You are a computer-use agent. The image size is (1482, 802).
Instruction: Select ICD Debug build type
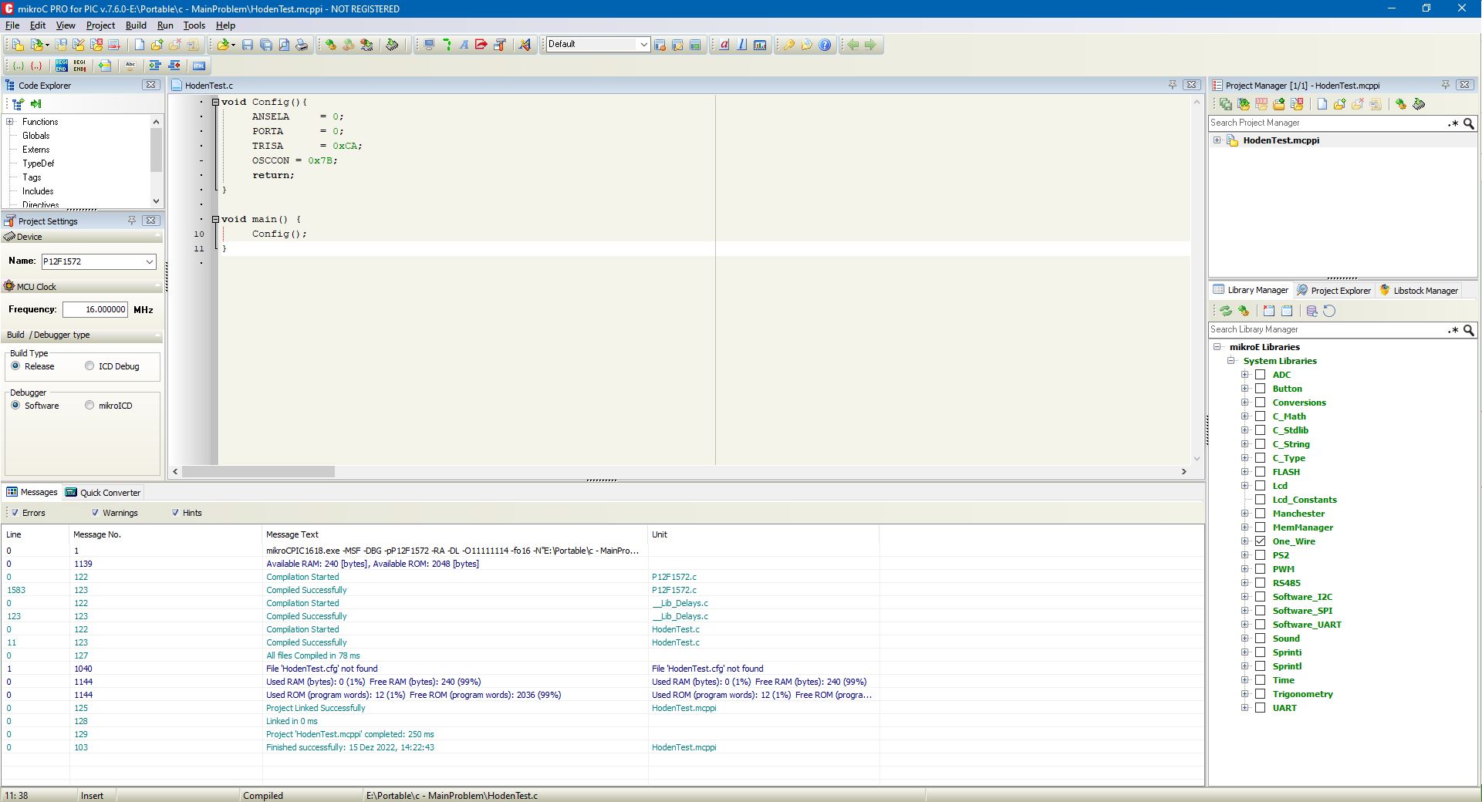89,366
